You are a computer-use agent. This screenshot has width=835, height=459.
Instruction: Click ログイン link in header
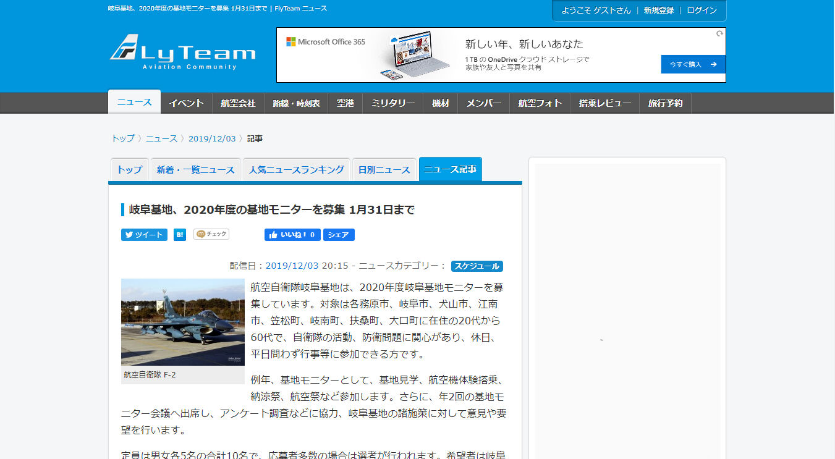701,11
